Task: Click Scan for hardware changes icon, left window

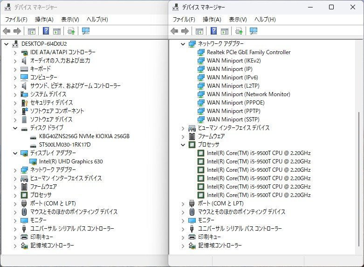Action: (86, 31)
